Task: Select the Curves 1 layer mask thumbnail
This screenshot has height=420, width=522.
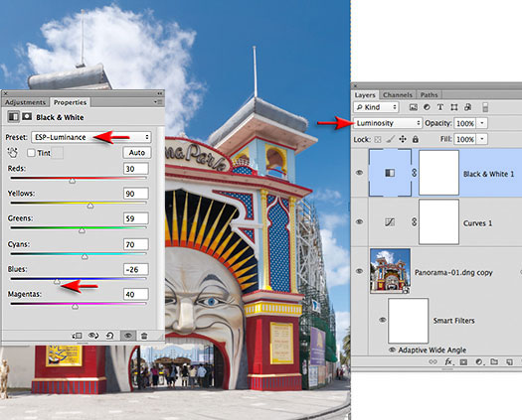Action: point(438,221)
